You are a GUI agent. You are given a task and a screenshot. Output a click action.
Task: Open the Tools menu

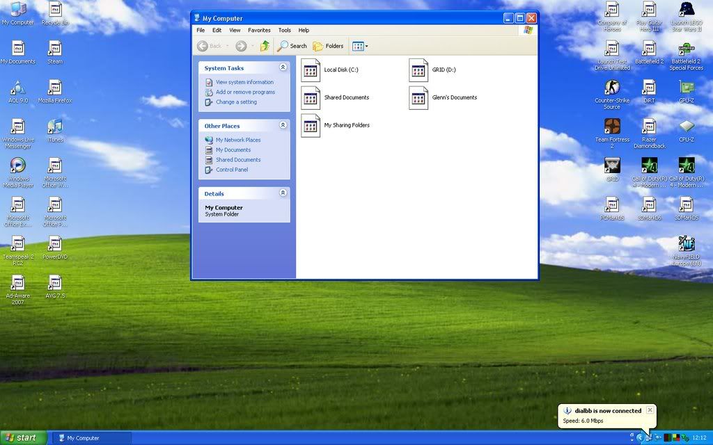coord(285,31)
